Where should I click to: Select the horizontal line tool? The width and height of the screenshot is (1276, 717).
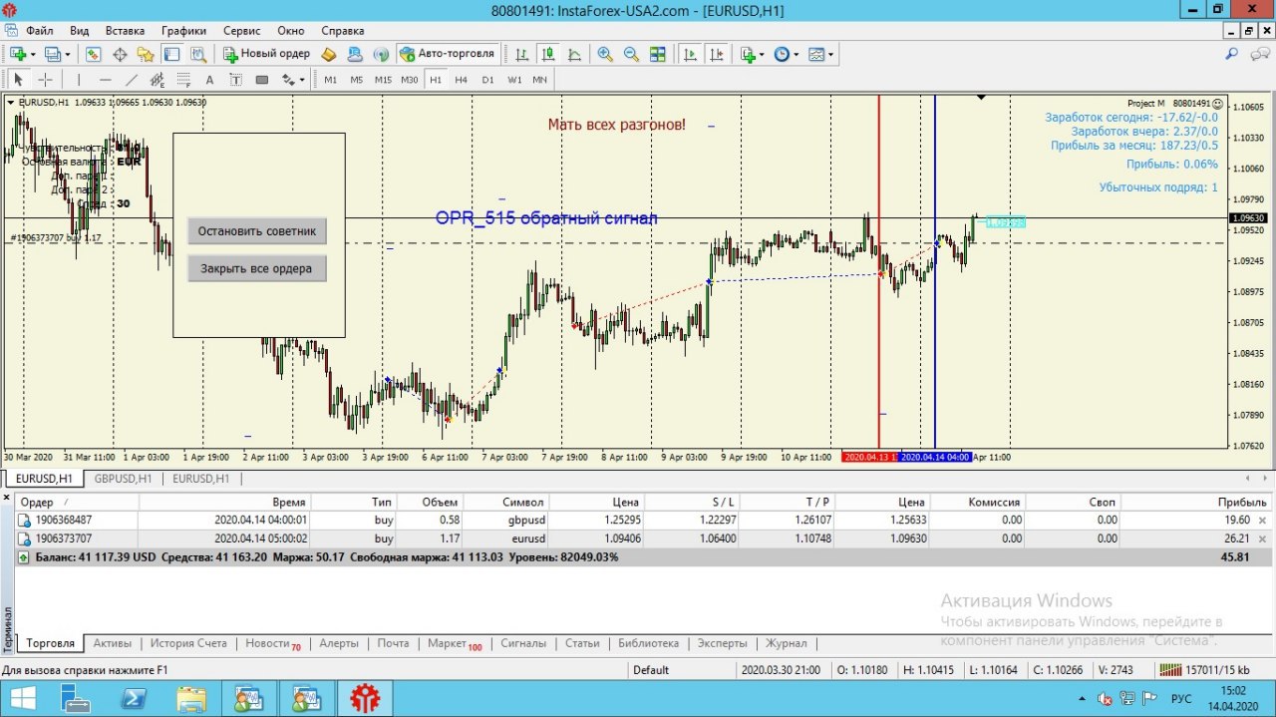point(105,80)
